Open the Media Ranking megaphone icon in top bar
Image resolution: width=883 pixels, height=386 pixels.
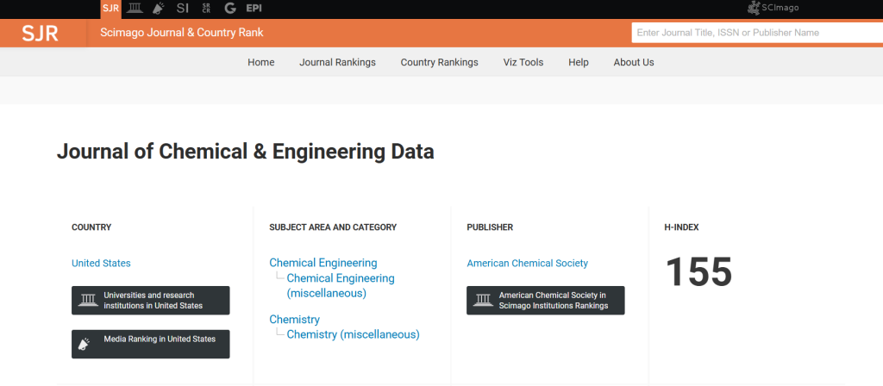coord(159,9)
